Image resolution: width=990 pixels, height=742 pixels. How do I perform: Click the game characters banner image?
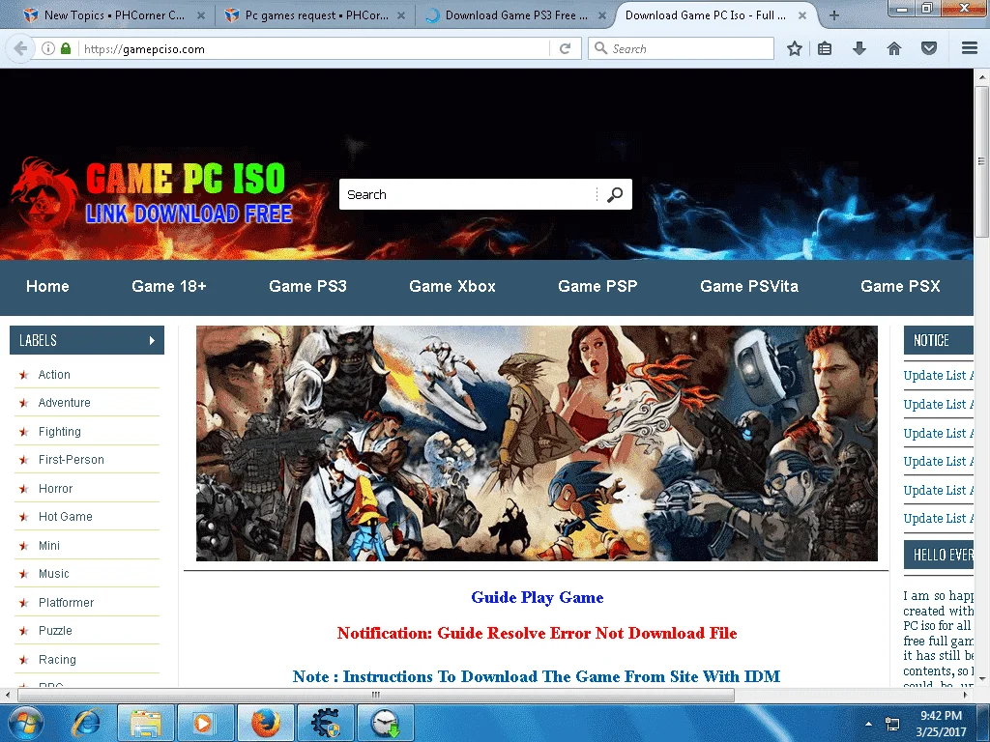537,443
